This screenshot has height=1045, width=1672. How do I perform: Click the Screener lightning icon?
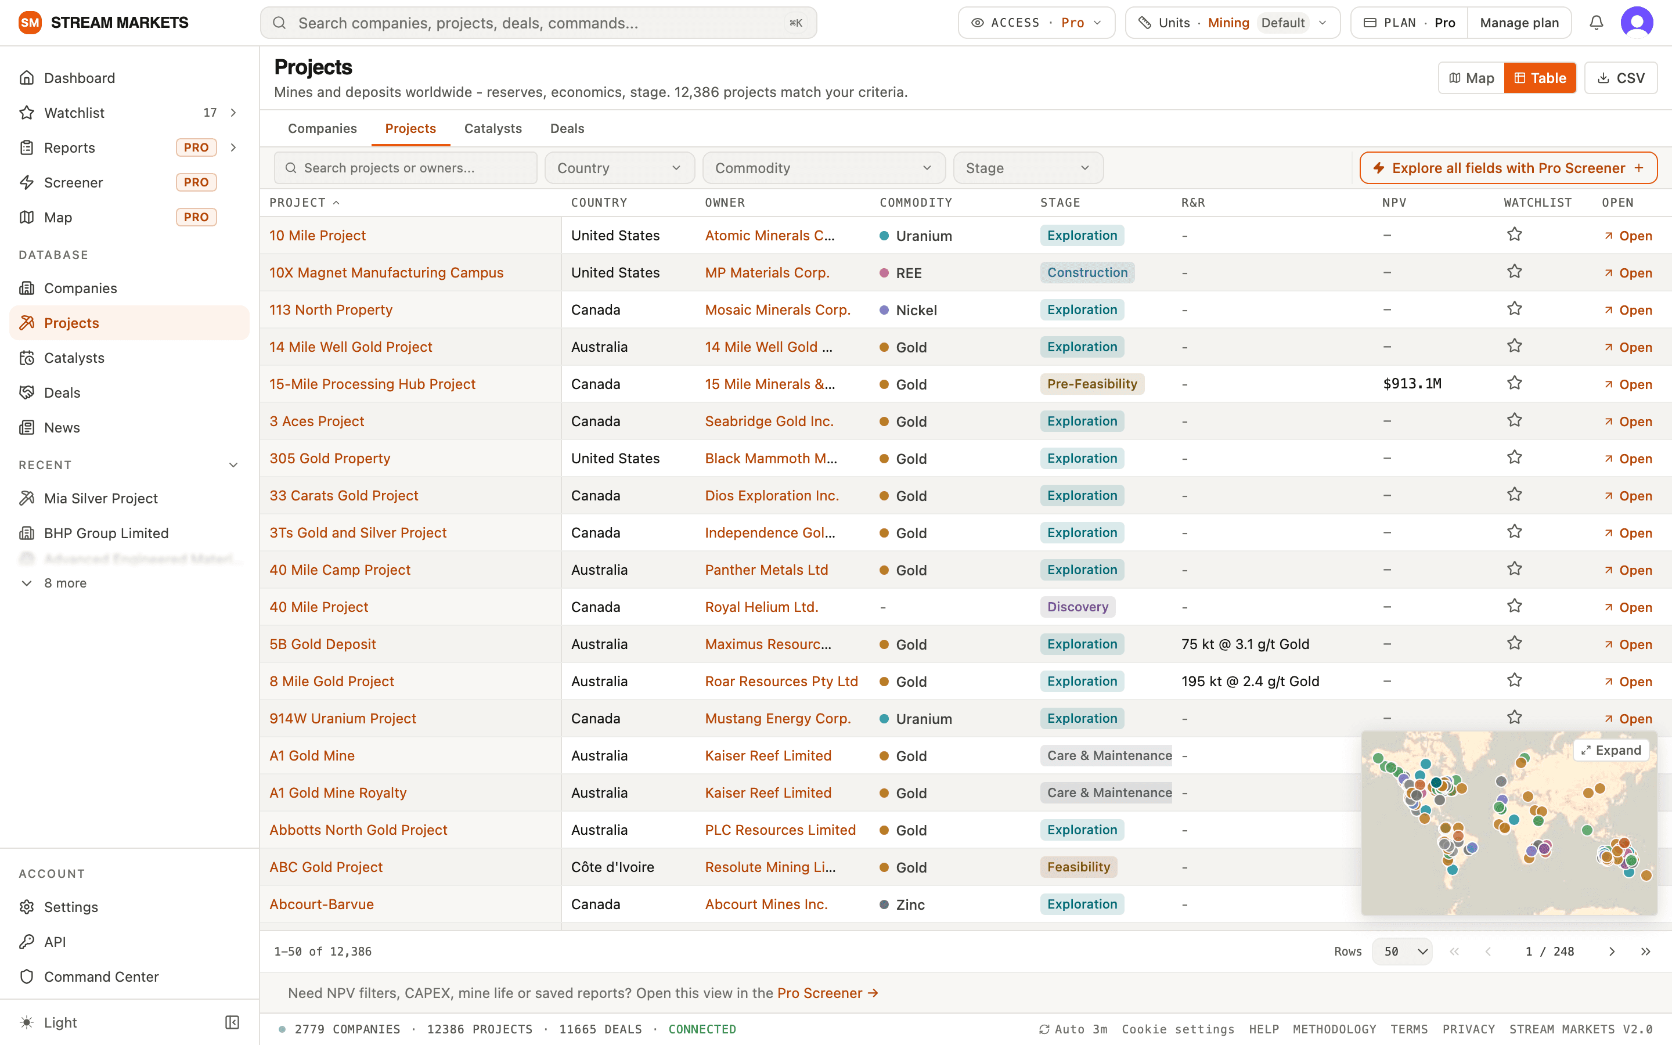(x=27, y=182)
